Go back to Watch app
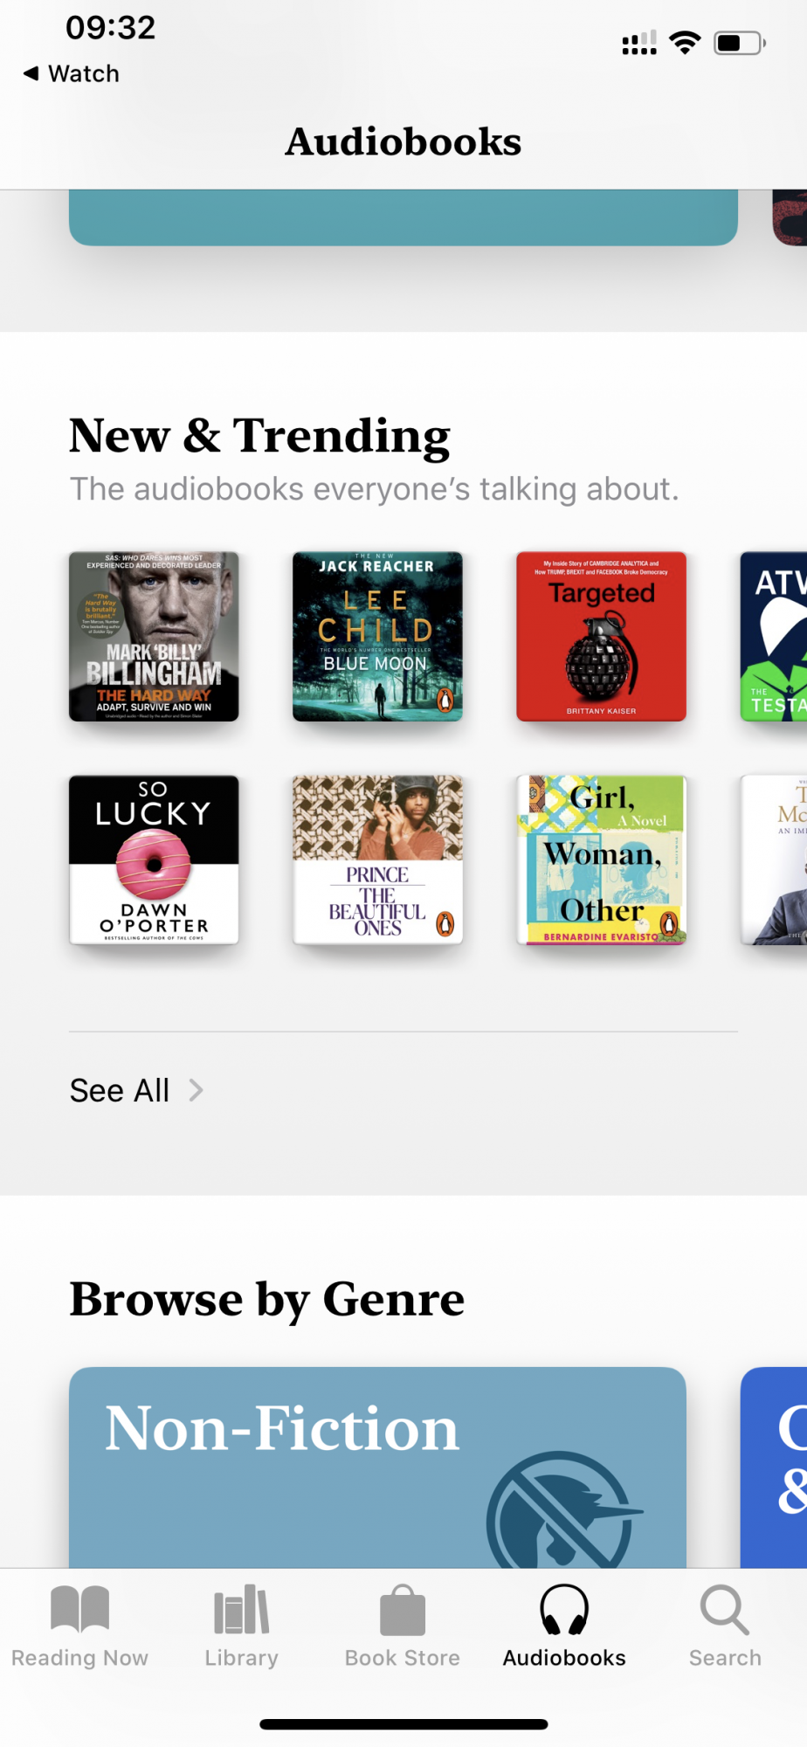 (72, 73)
